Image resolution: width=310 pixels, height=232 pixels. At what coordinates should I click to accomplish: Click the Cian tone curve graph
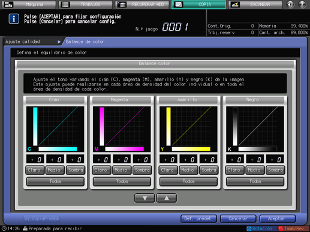click(55, 129)
